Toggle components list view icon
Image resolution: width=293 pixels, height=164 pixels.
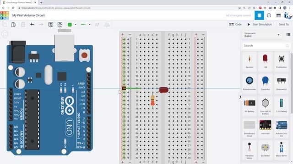288,35
